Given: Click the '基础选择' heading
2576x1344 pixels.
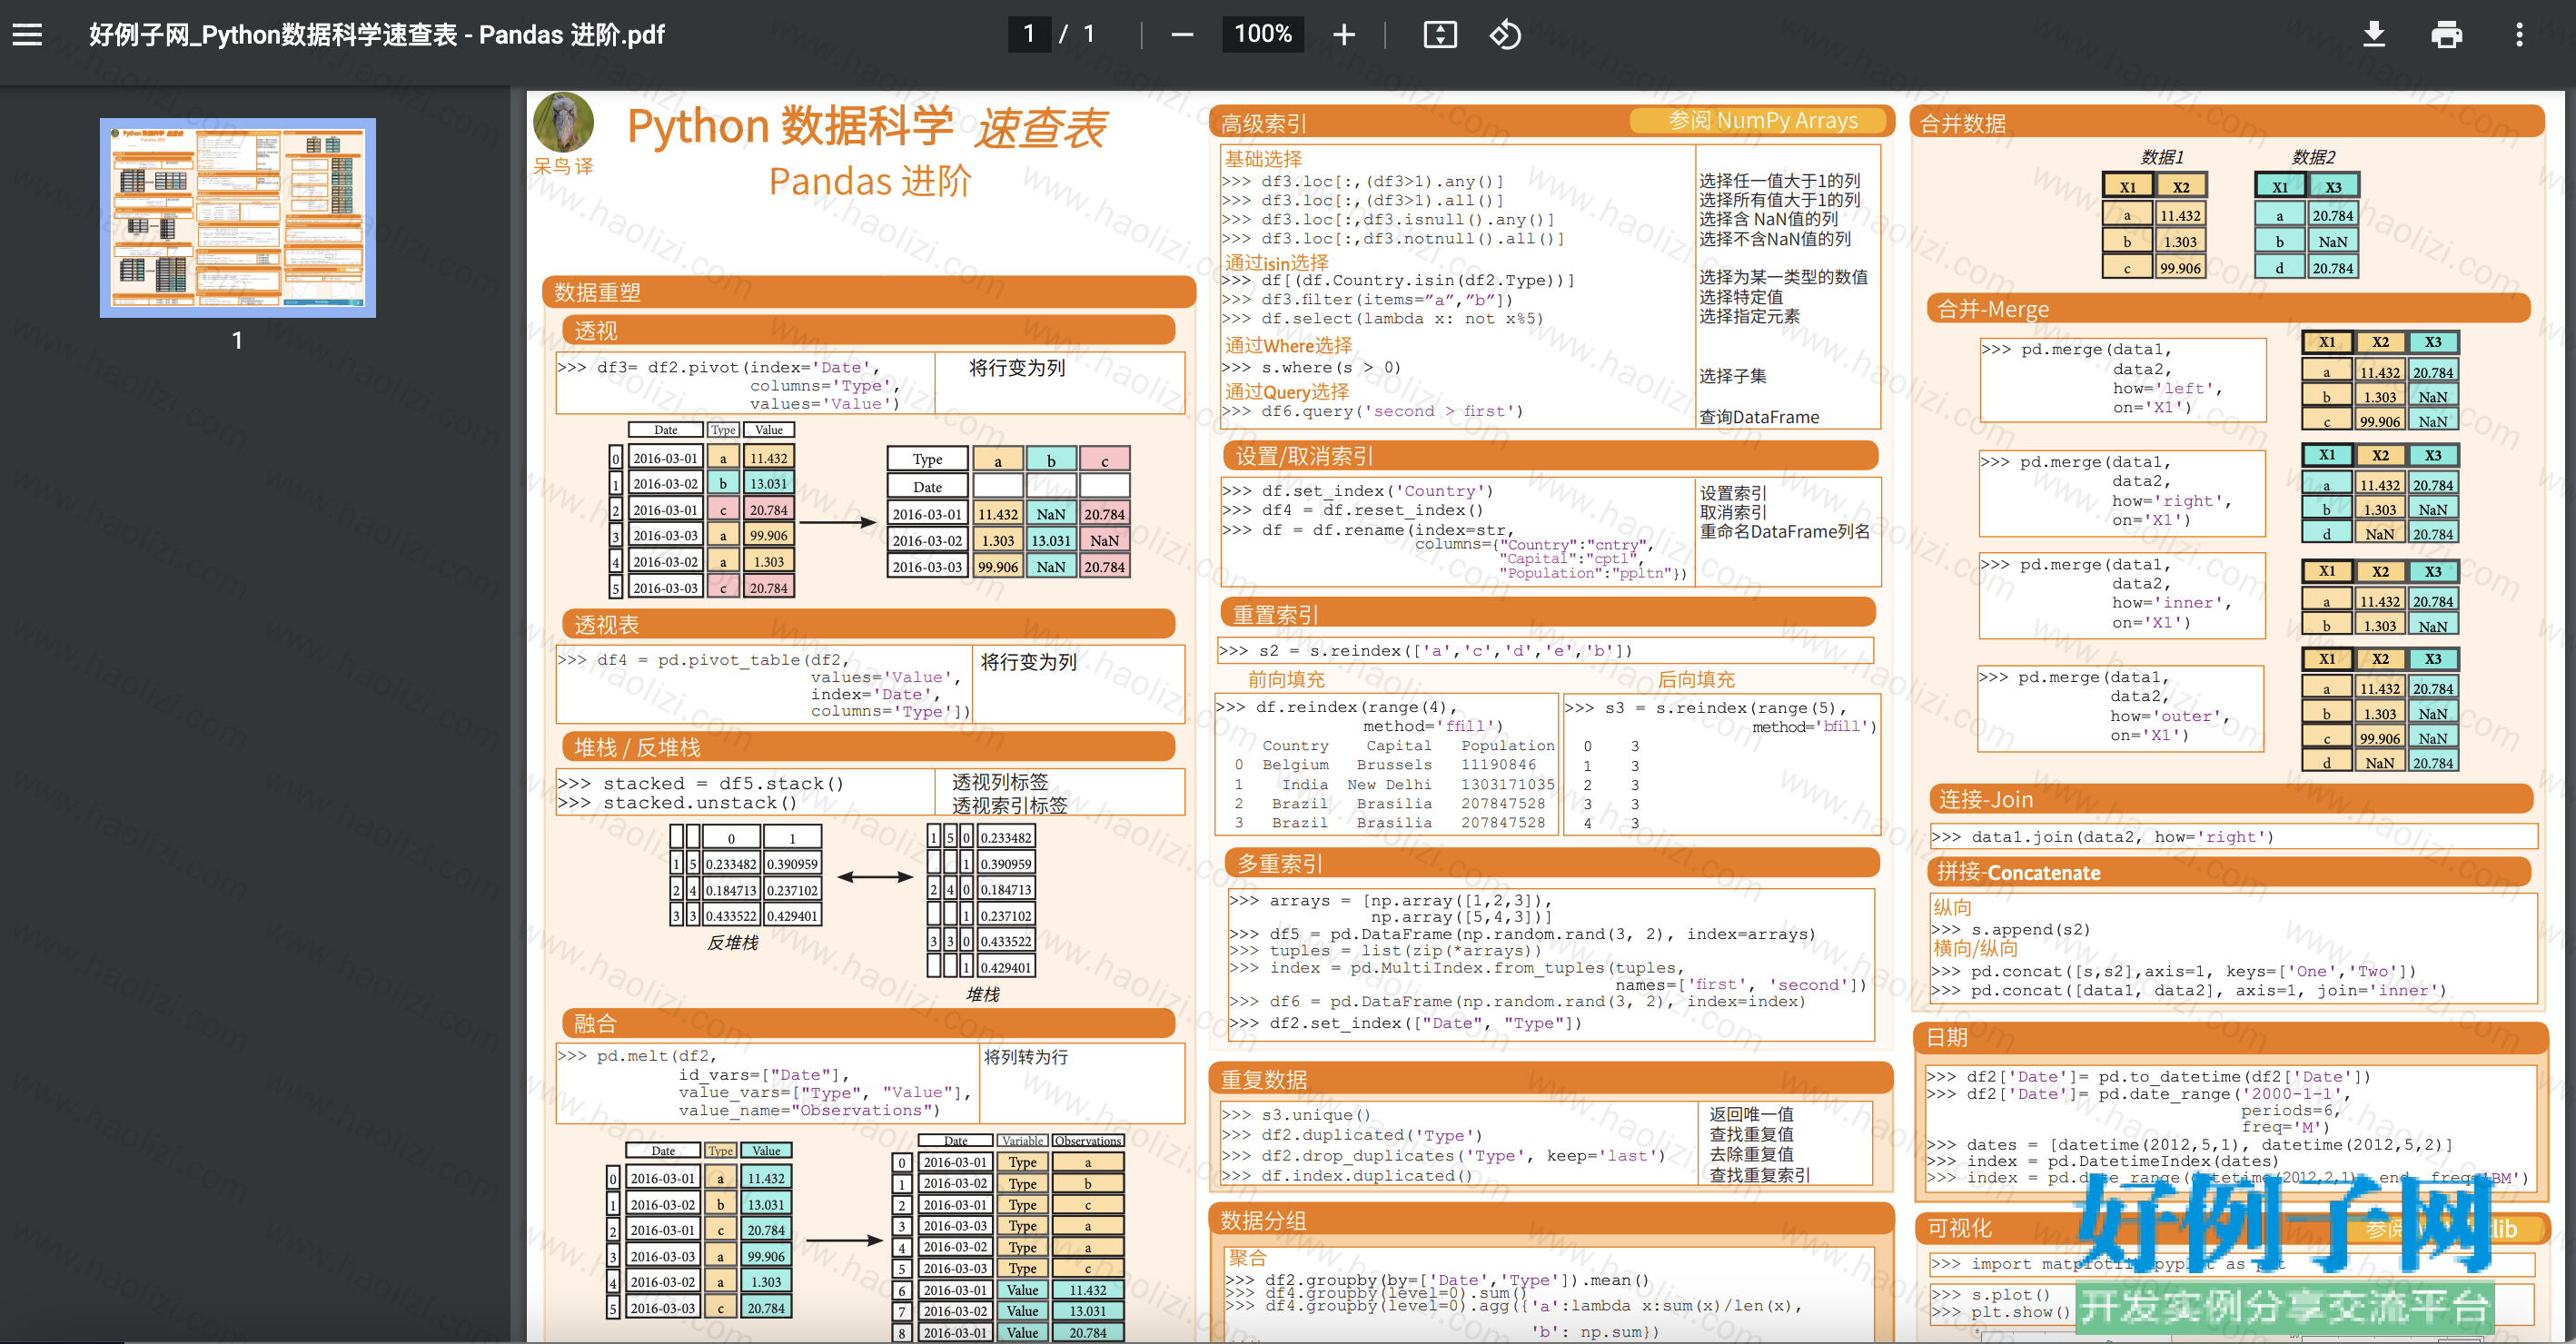Looking at the screenshot, I should click(x=1264, y=159).
